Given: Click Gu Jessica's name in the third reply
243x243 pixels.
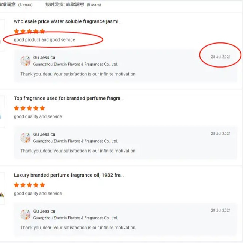Looking at the screenshot, I should click(x=44, y=211).
